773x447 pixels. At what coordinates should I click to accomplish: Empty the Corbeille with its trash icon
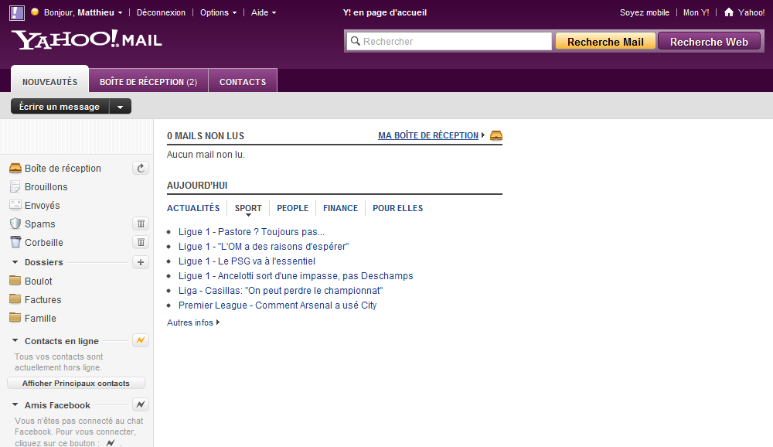(141, 242)
